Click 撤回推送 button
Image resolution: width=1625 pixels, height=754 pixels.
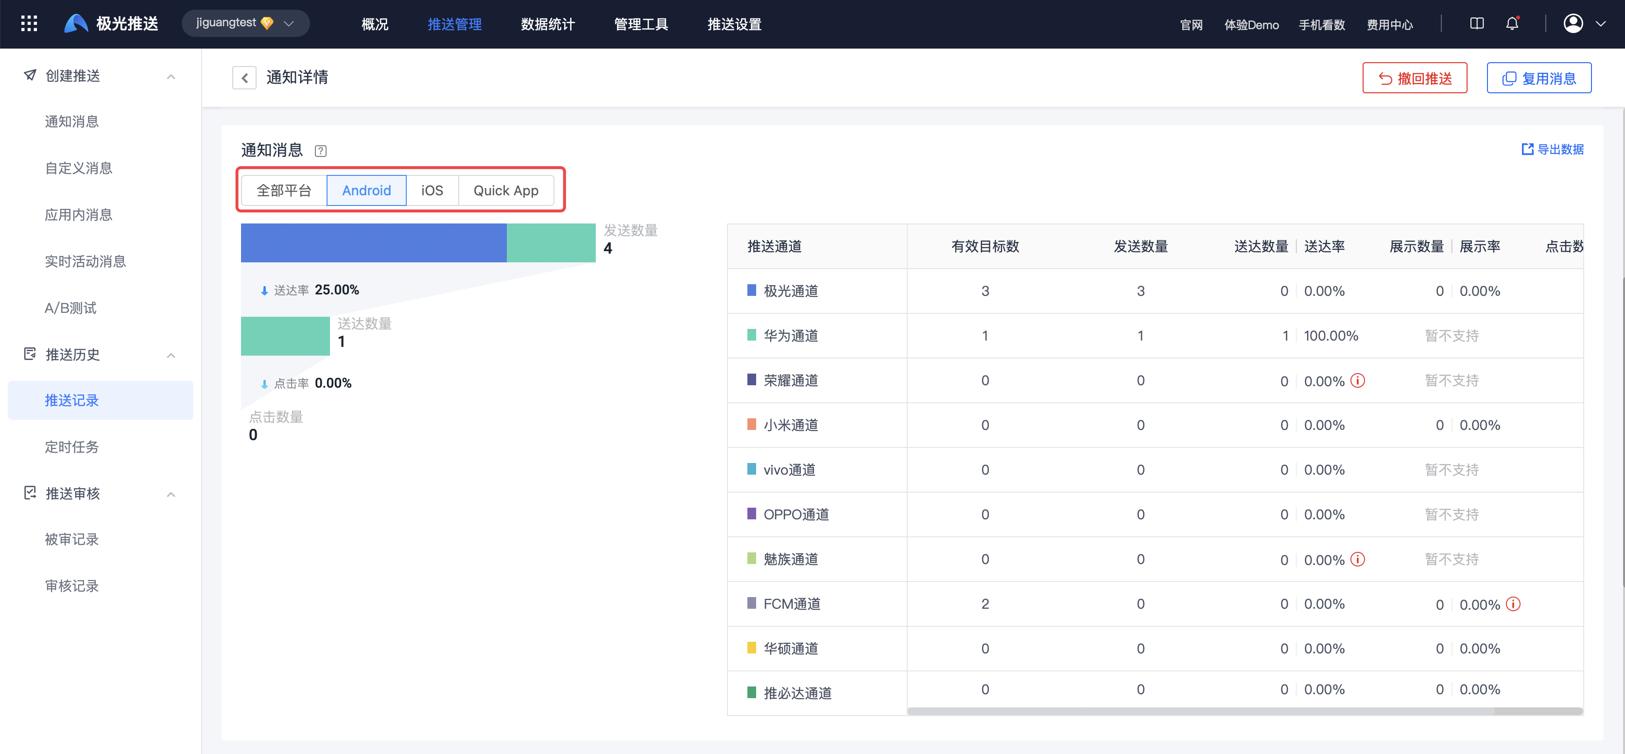pos(1414,78)
